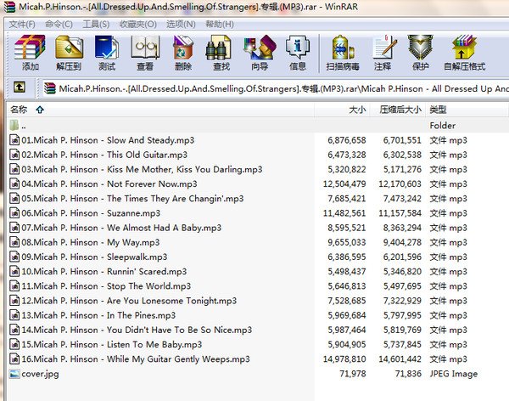The image size is (509, 401).
Task: Select 16.While My Guitar Gently Weeps.mp3
Action: [x=136, y=359]
